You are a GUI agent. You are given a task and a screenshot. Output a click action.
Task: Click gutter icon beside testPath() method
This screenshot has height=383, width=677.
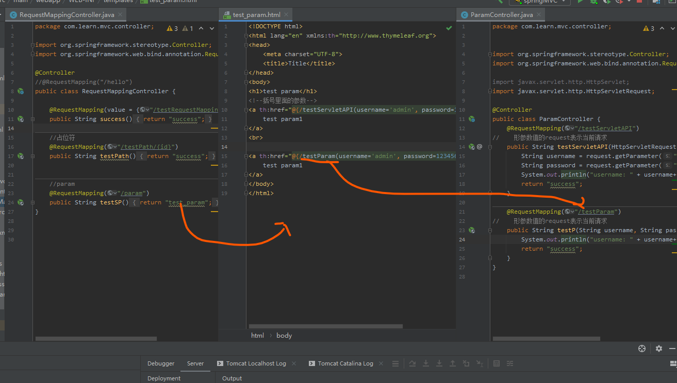pos(21,156)
